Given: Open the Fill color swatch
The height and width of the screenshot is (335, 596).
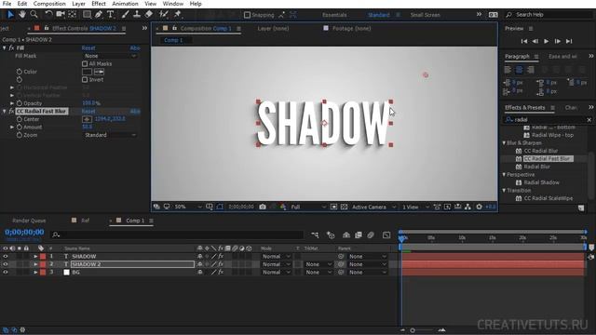Looking at the screenshot, I should coord(87,72).
